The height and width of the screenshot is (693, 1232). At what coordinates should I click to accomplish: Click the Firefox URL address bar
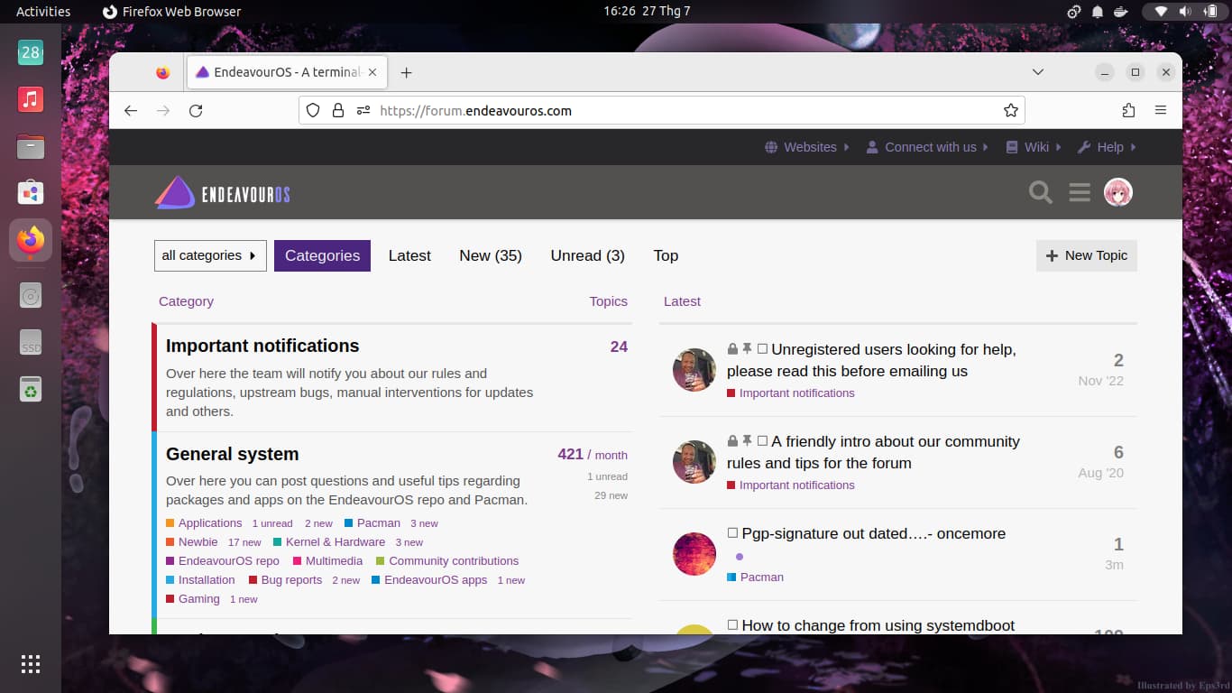(x=685, y=110)
